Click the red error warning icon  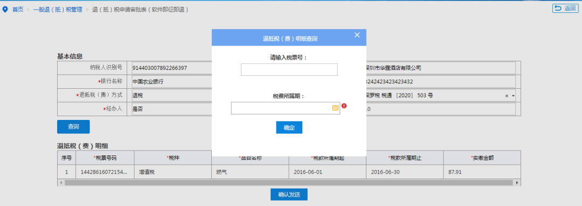pyautogui.click(x=344, y=106)
